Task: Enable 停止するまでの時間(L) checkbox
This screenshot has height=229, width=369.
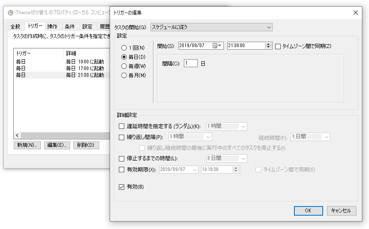Action: coord(121,159)
